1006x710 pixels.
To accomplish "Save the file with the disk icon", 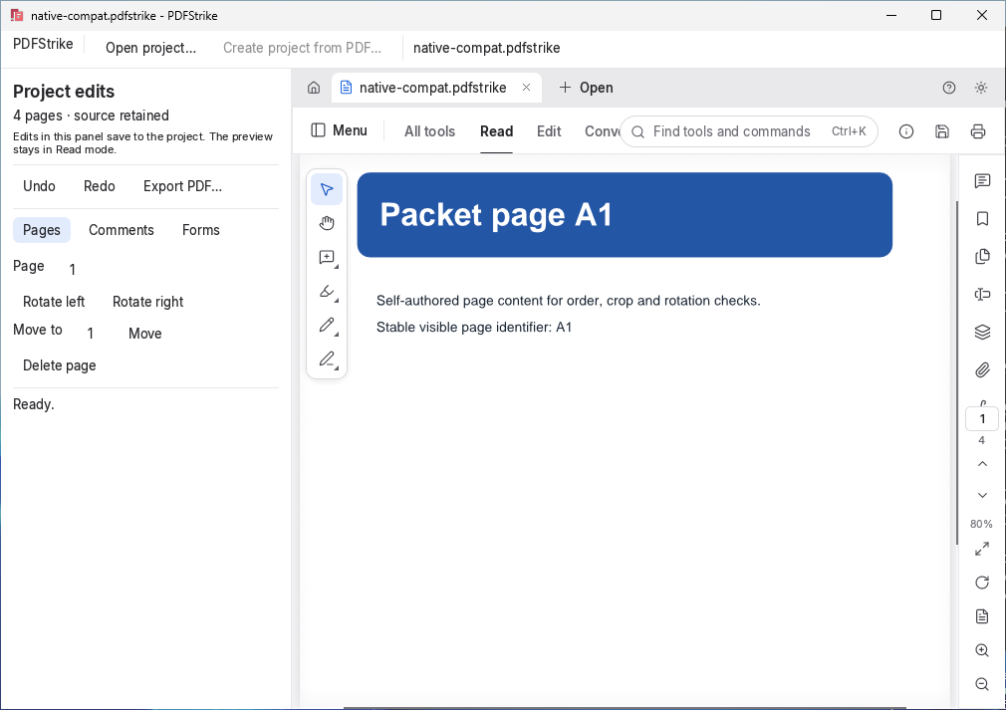I will 942,131.
